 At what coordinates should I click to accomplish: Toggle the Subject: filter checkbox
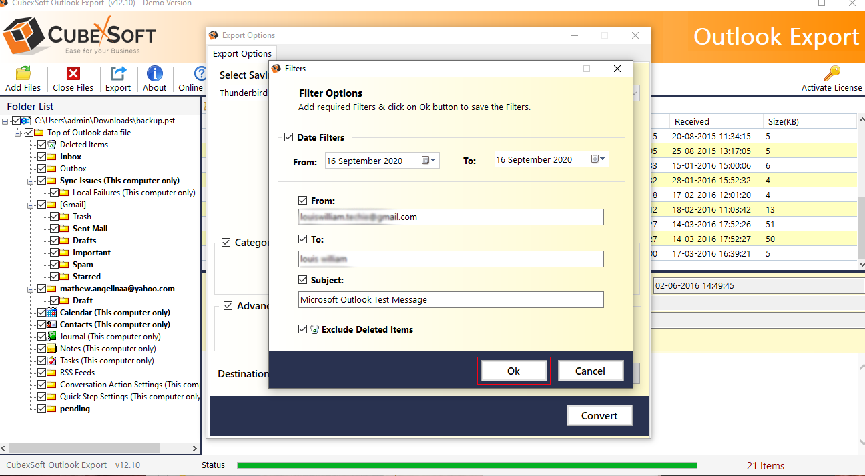(x=303, y=280)
